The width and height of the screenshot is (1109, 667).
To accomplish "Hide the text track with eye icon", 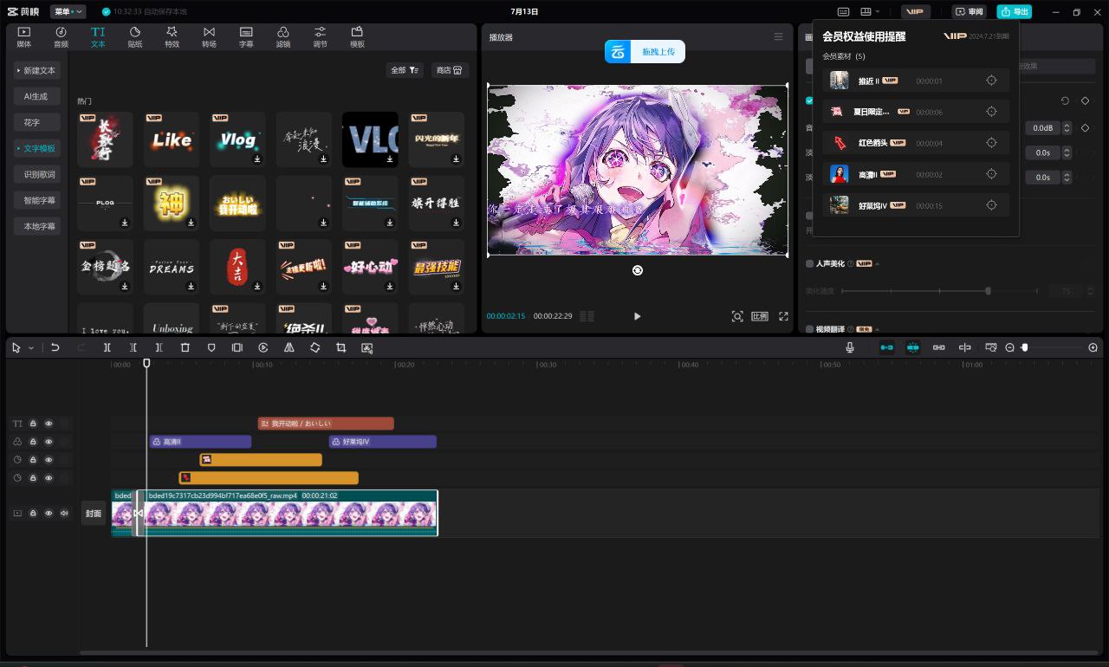I will pos(49,424).
